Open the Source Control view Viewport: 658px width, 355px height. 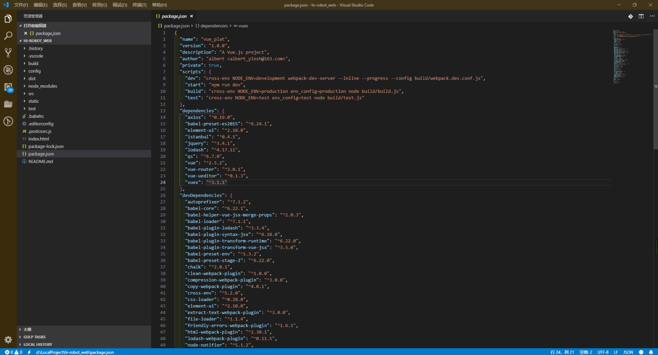coord(8,53)
